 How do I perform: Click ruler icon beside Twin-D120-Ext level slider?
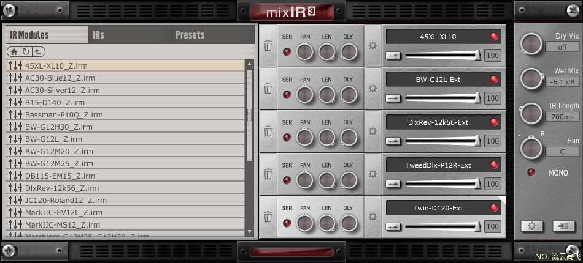(x=393, y=227)
